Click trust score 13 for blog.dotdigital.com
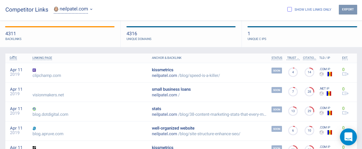 [x=293, y=111]
